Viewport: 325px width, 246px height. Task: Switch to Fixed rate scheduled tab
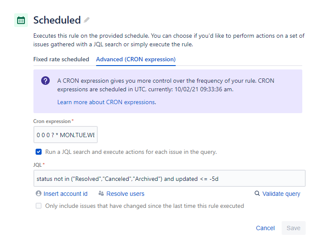(61, 59)
